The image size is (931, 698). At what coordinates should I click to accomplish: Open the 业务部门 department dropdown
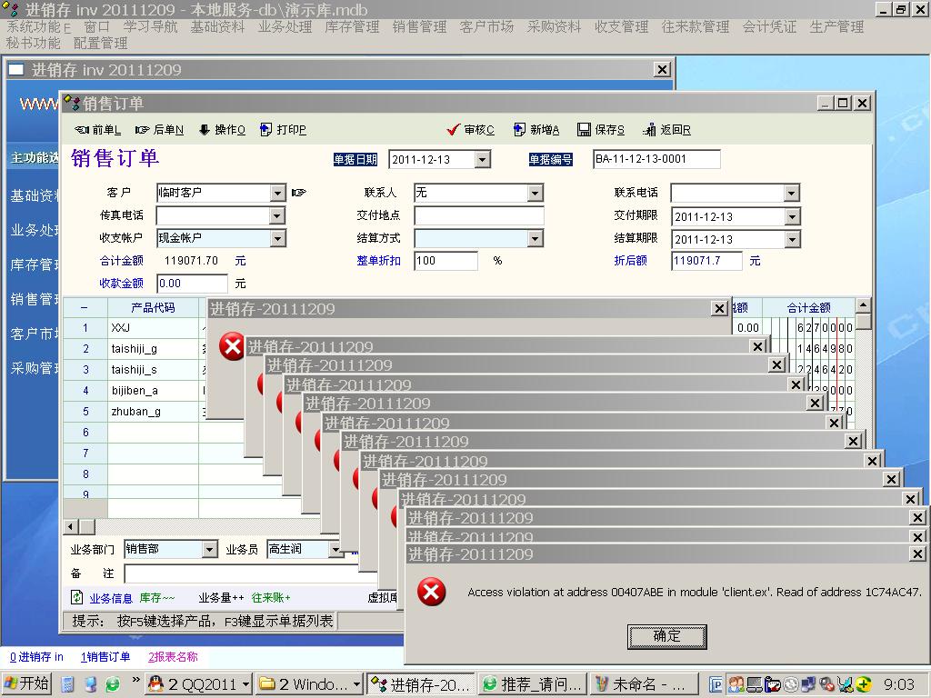[209, 550]
